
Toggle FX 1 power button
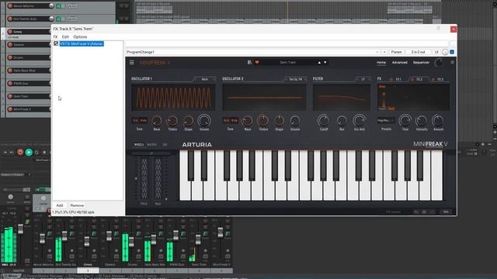[391, 79]
